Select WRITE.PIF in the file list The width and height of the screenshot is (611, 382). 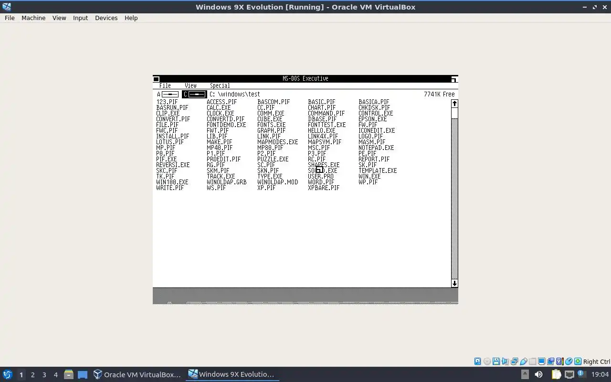pyautogui.click(x=170, y=188)
